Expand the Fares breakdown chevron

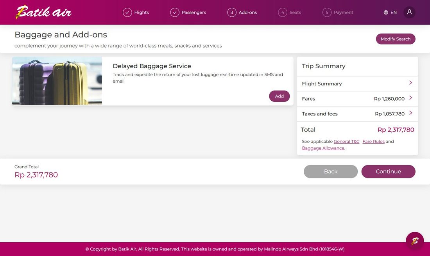click(x=410, y=98)
